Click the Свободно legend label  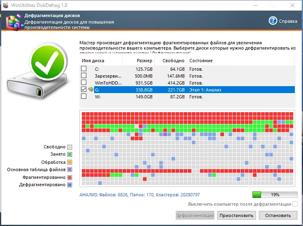[55, 147]
